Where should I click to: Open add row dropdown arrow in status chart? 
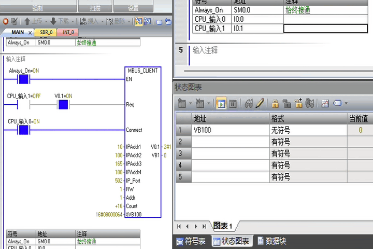tap(190, 103)
